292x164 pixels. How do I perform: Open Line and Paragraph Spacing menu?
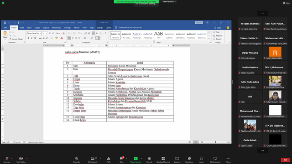click(85, 38)
